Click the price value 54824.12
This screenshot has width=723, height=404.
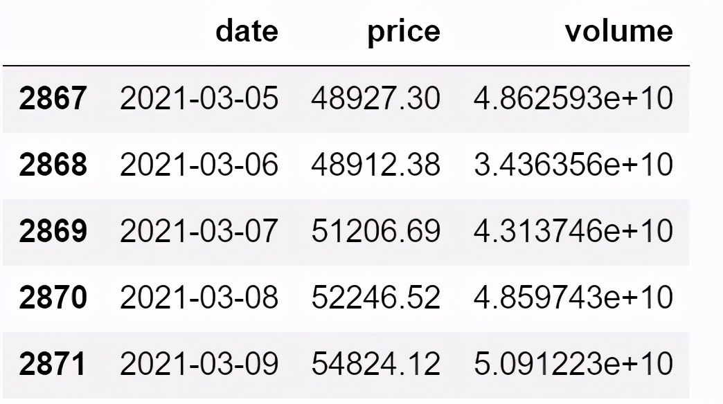376,363
